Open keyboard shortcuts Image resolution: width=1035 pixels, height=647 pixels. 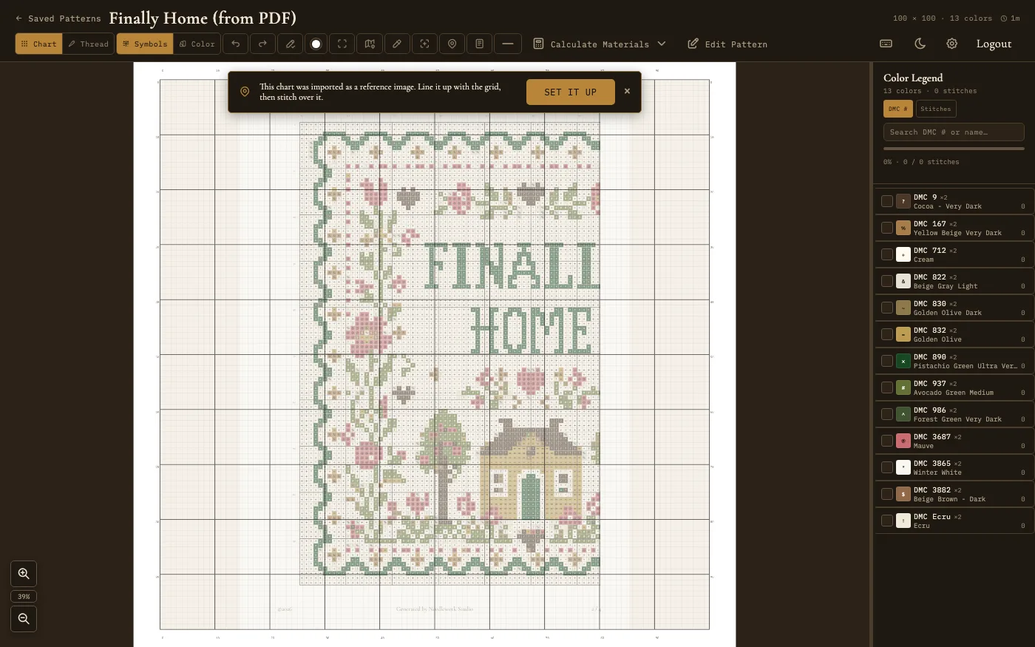(x=886, y=44)
